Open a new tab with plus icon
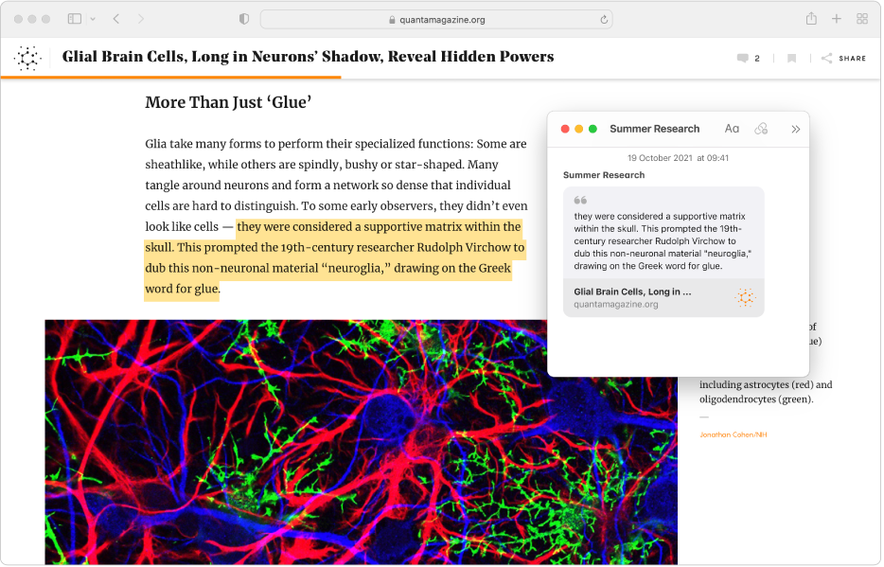The width and height of the screenshot is (884, 567). pyautogui.click(x=837, y=19)
